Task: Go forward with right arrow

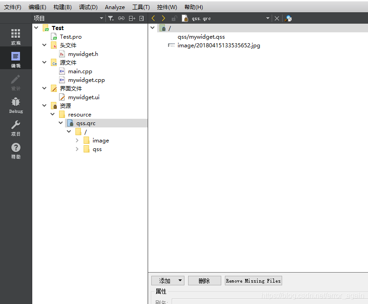Action: click(164, 18)
